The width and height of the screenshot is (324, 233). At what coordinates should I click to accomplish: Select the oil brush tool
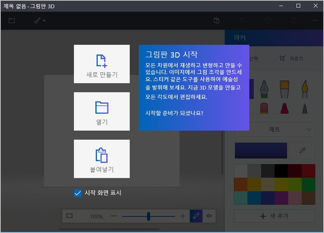[x=284, y=87]
